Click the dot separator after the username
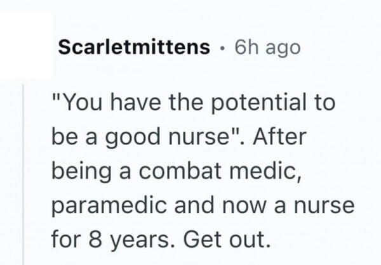Image resolution: width=381 pixels, height=265 pixels. point(222,47)
